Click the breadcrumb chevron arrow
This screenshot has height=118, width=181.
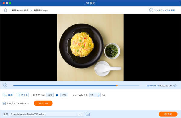coord(31,10)
